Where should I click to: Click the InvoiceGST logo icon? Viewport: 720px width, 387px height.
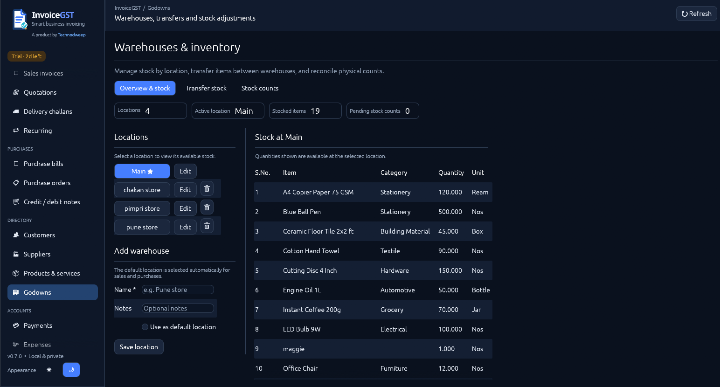pyautogui.click(x=20, y=19)
